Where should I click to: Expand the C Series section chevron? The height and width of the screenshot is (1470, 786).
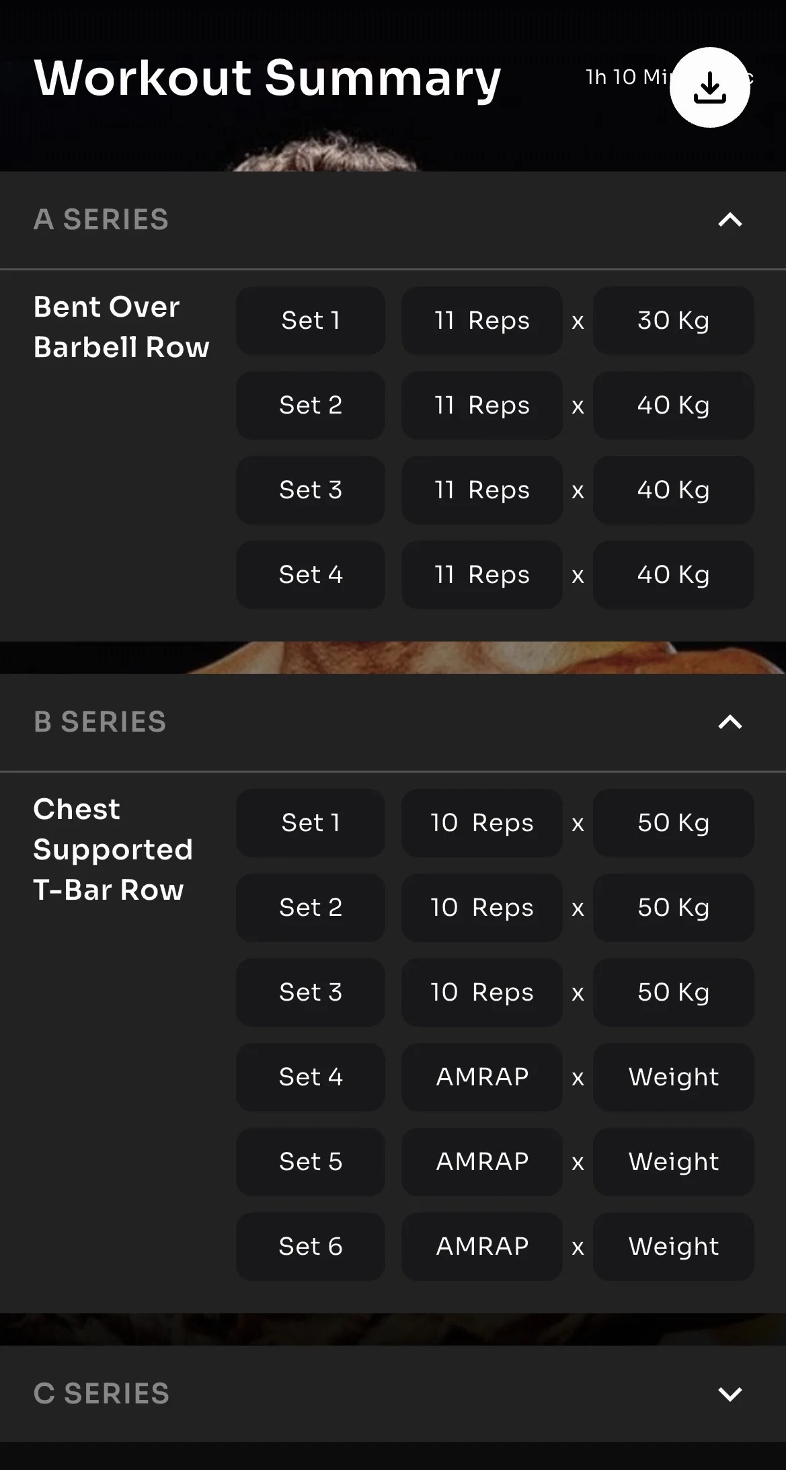(730, 1394)
